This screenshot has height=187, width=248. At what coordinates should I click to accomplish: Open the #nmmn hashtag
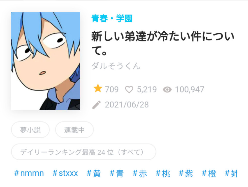tap(29, 173)
